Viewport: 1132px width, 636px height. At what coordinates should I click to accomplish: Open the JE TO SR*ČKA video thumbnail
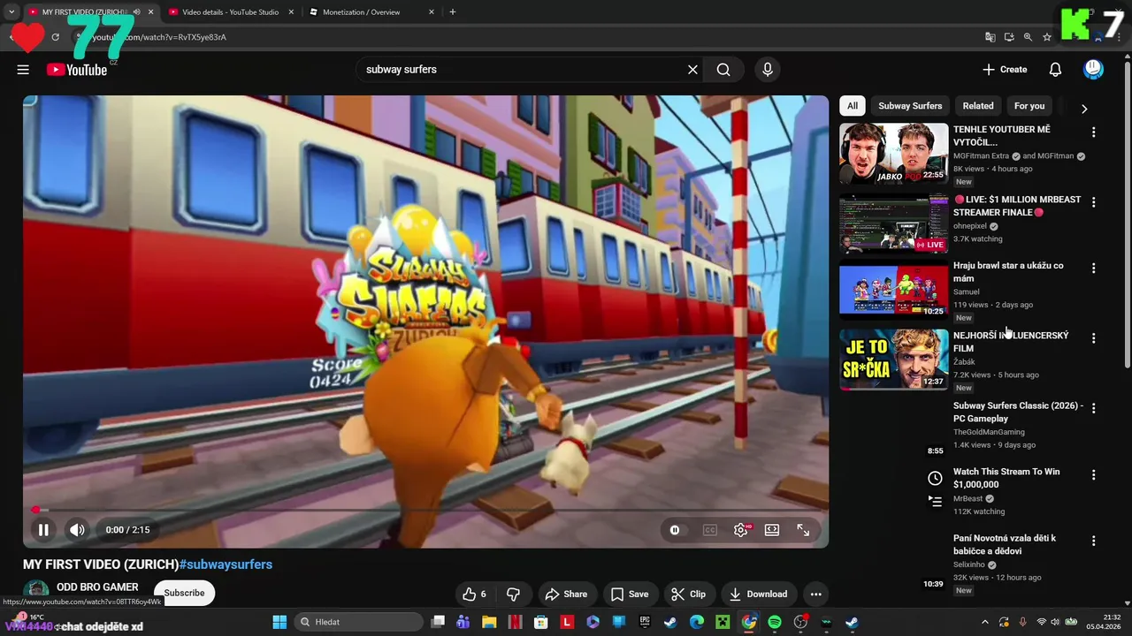coord(893,360)
